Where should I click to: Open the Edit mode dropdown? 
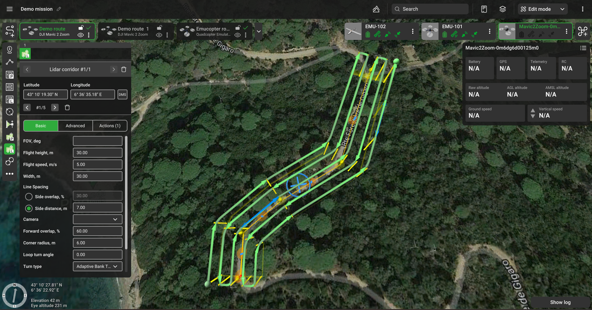pos(543,9)
